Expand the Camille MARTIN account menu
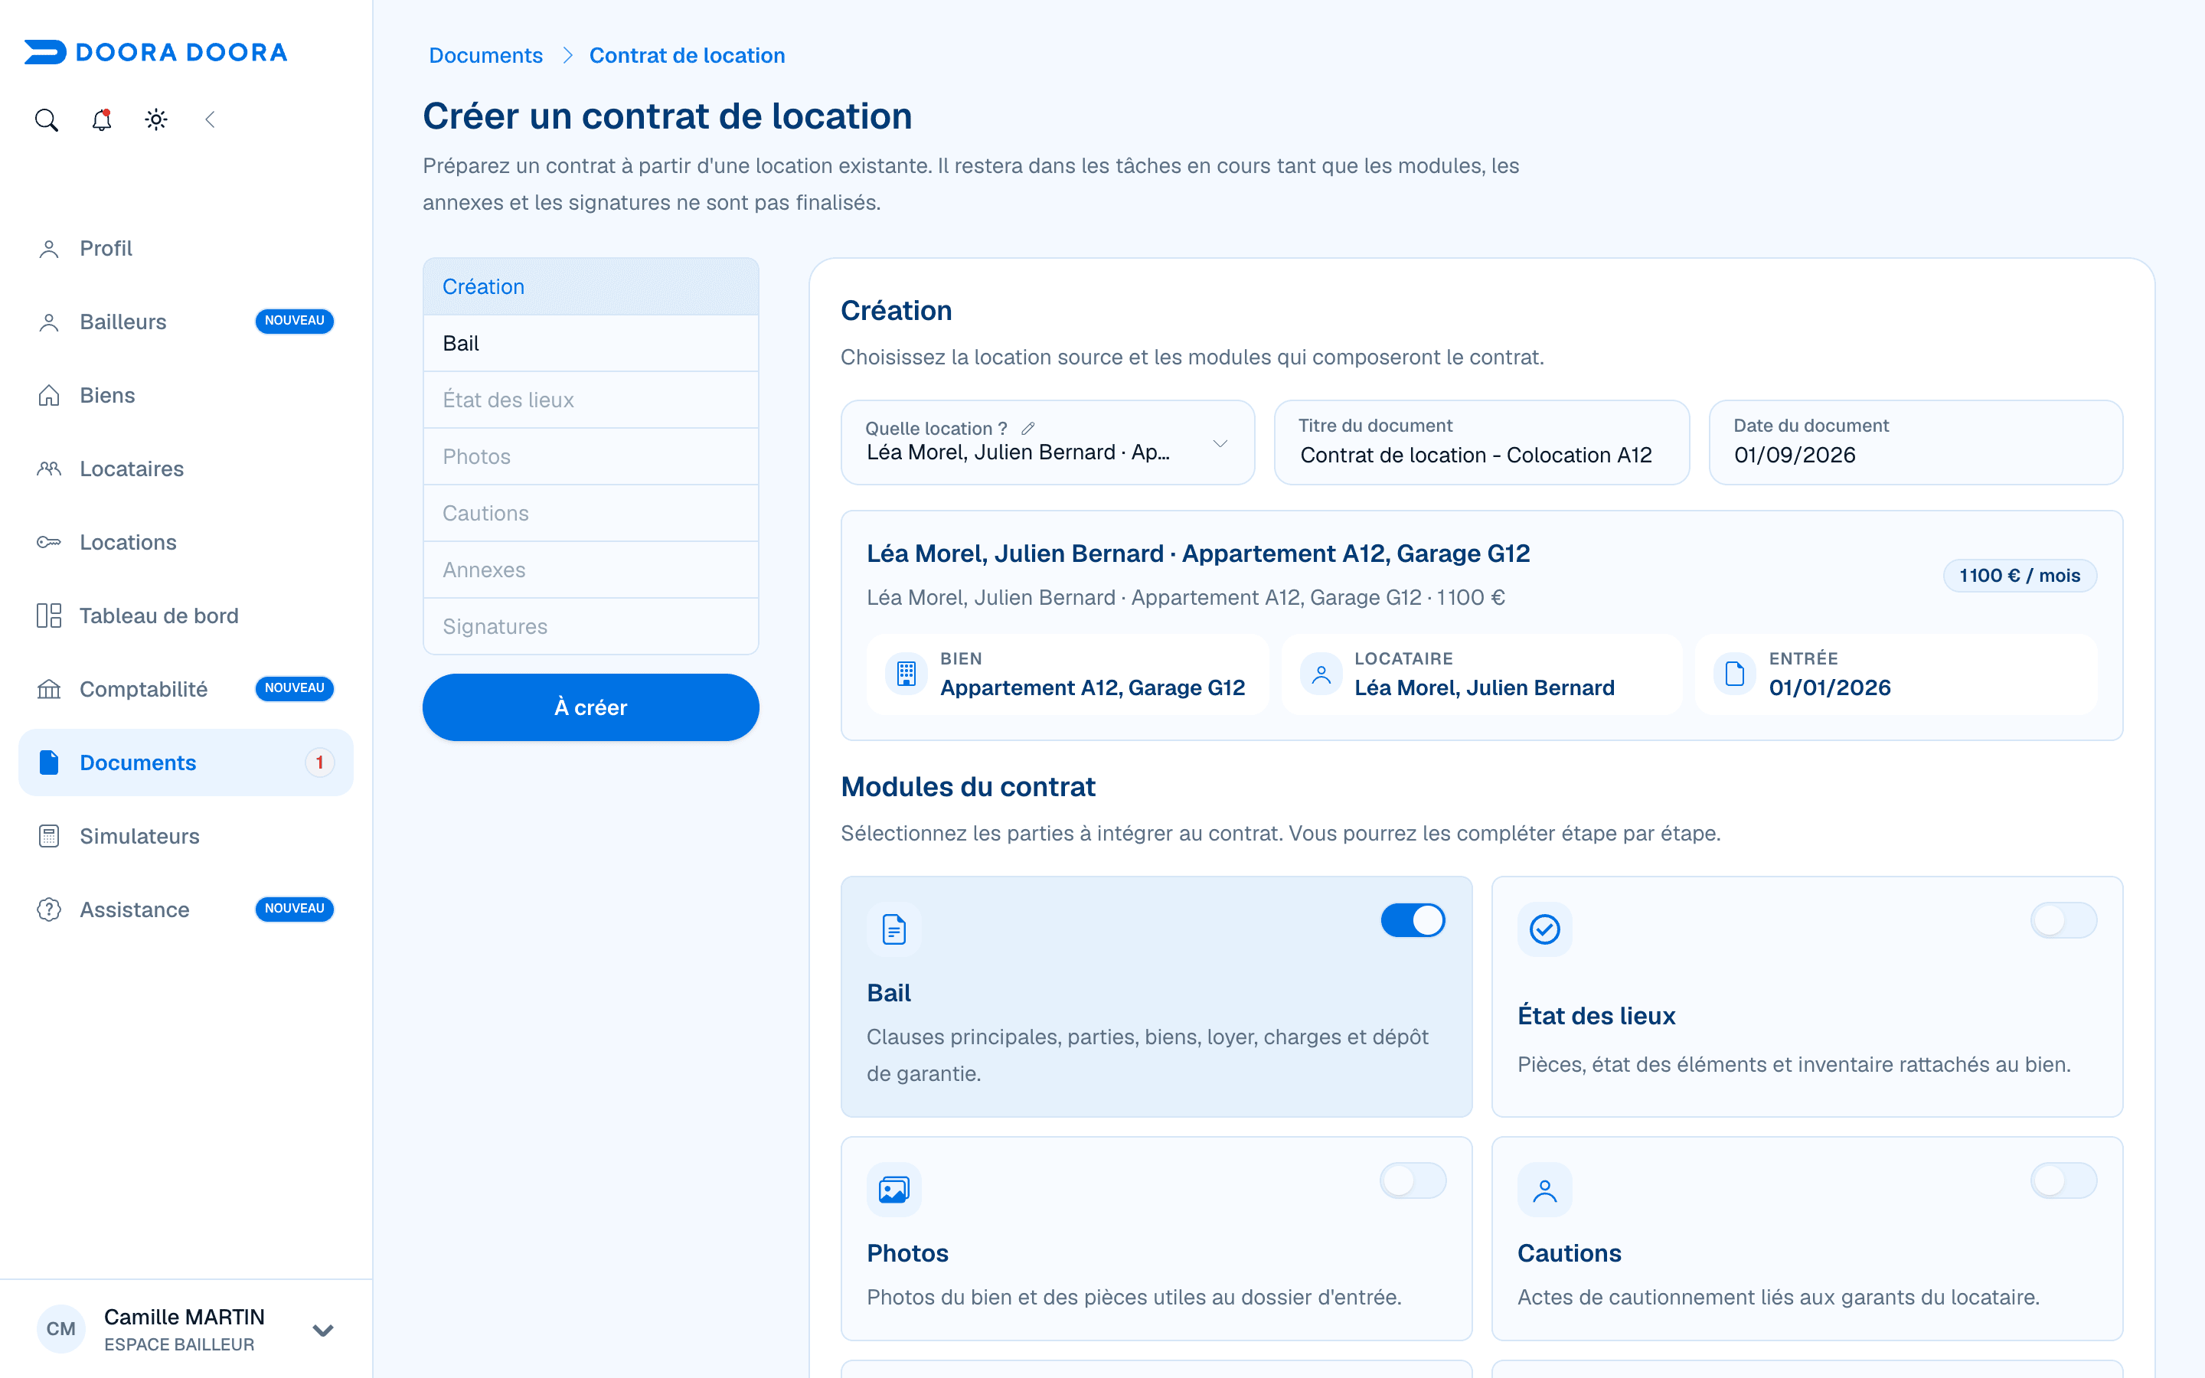This screenshot has height=1378, width=2205. [322, 1330]
